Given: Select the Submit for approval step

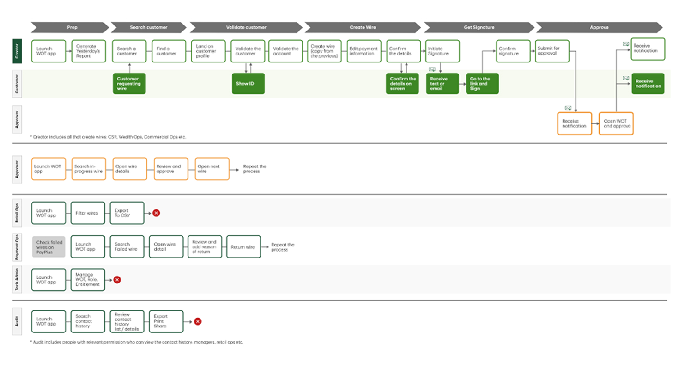Looking at the screenshot, I should pos(552,51).
